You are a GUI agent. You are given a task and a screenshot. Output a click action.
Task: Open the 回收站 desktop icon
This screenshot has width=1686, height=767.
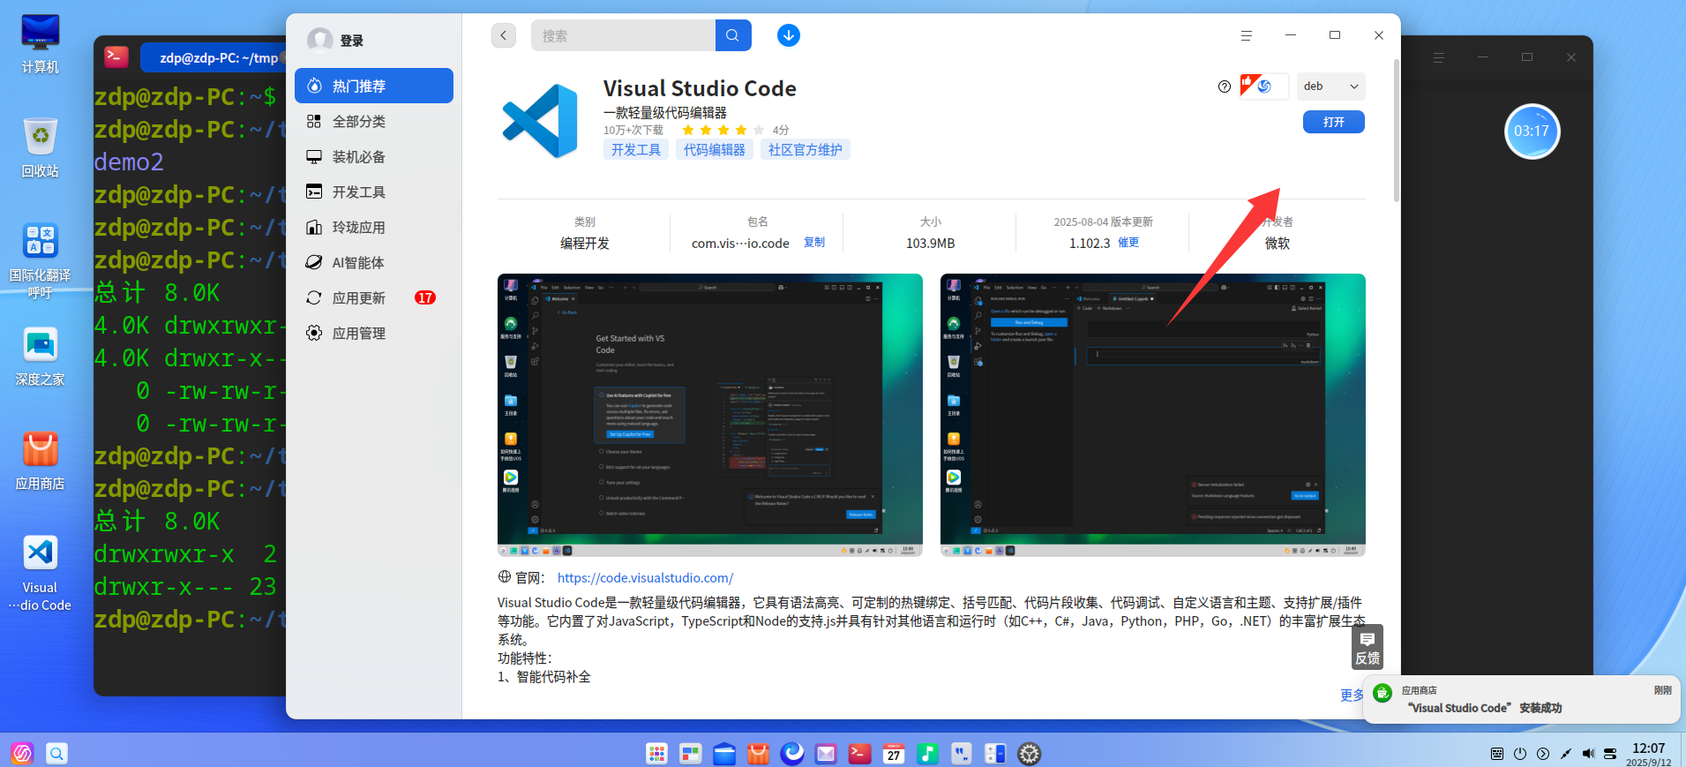click(40, 147)
